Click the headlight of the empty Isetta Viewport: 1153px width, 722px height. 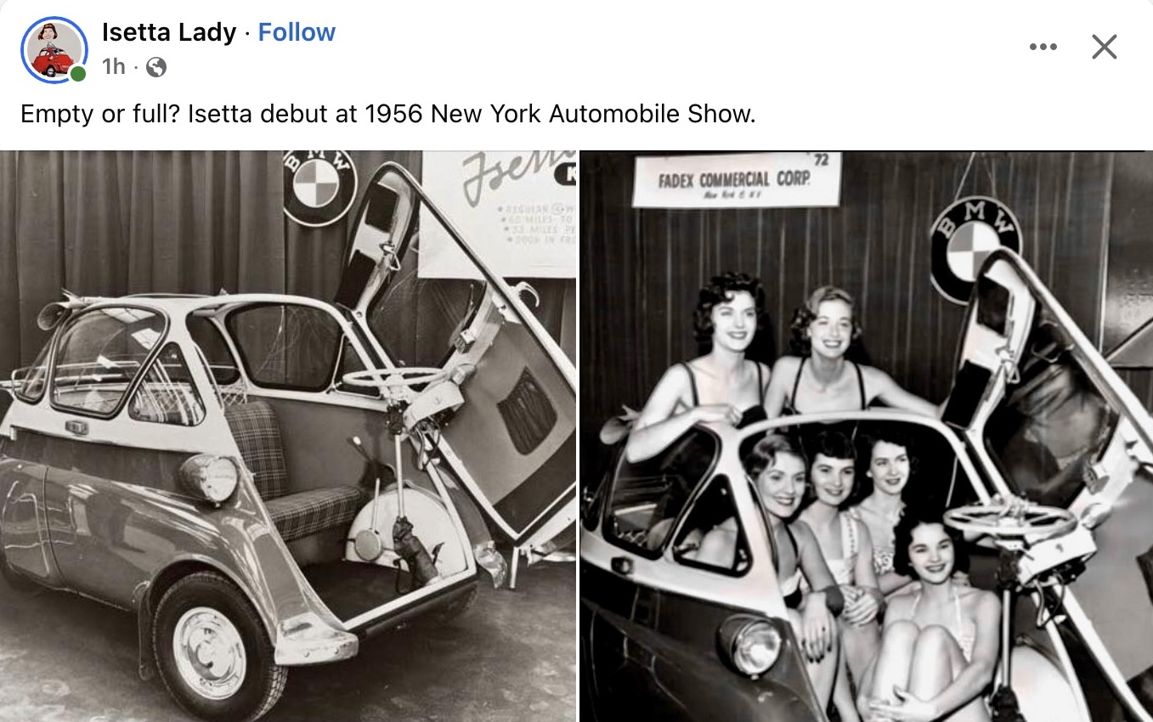[210, 478]
